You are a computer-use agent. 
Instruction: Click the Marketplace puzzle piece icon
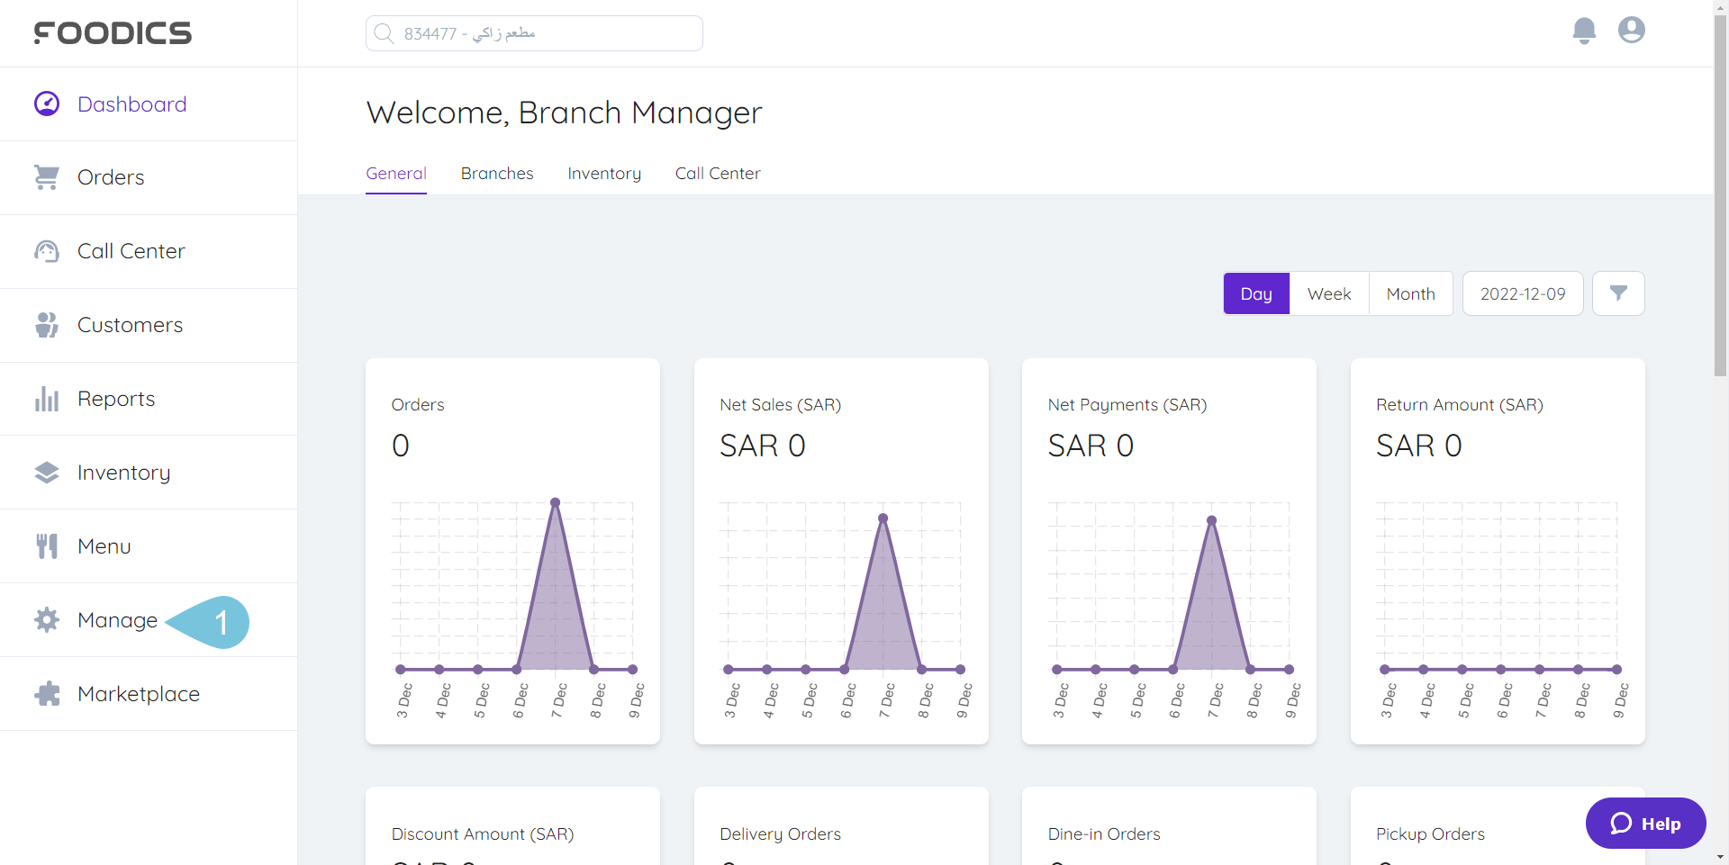coord(47,694)
